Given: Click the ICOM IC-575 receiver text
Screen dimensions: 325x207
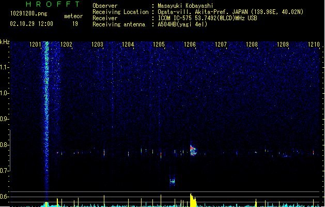Looking at the screenshot, I should pos(207,18).
